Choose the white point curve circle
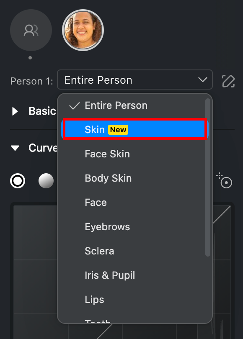This screenshot has height=339, width=243. [x=46, y=181]
